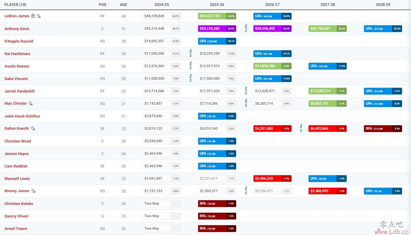Viewport: 411px width, 235px height.
Task: Click Armel Traore RFA / $2.0M cell
Action: pyautogui.click(x=217, y=228)
